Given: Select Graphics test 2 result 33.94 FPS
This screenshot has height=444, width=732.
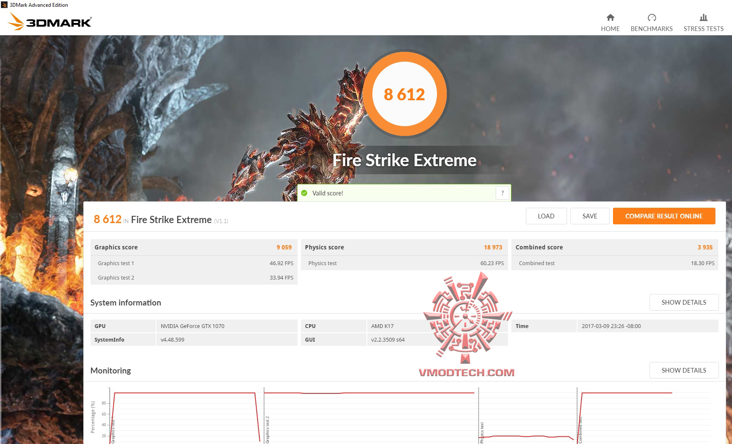Looking at the screenshot, I should point(281,278).
